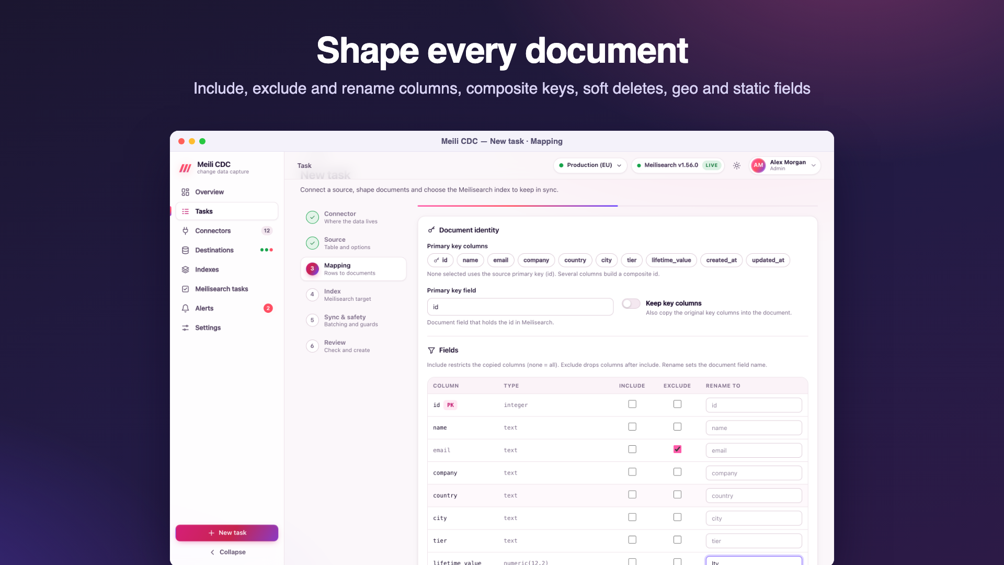Uncheck Exclude for the email row
The image size is (1004, 565).
pyautogui.click(x=677, y=449)
